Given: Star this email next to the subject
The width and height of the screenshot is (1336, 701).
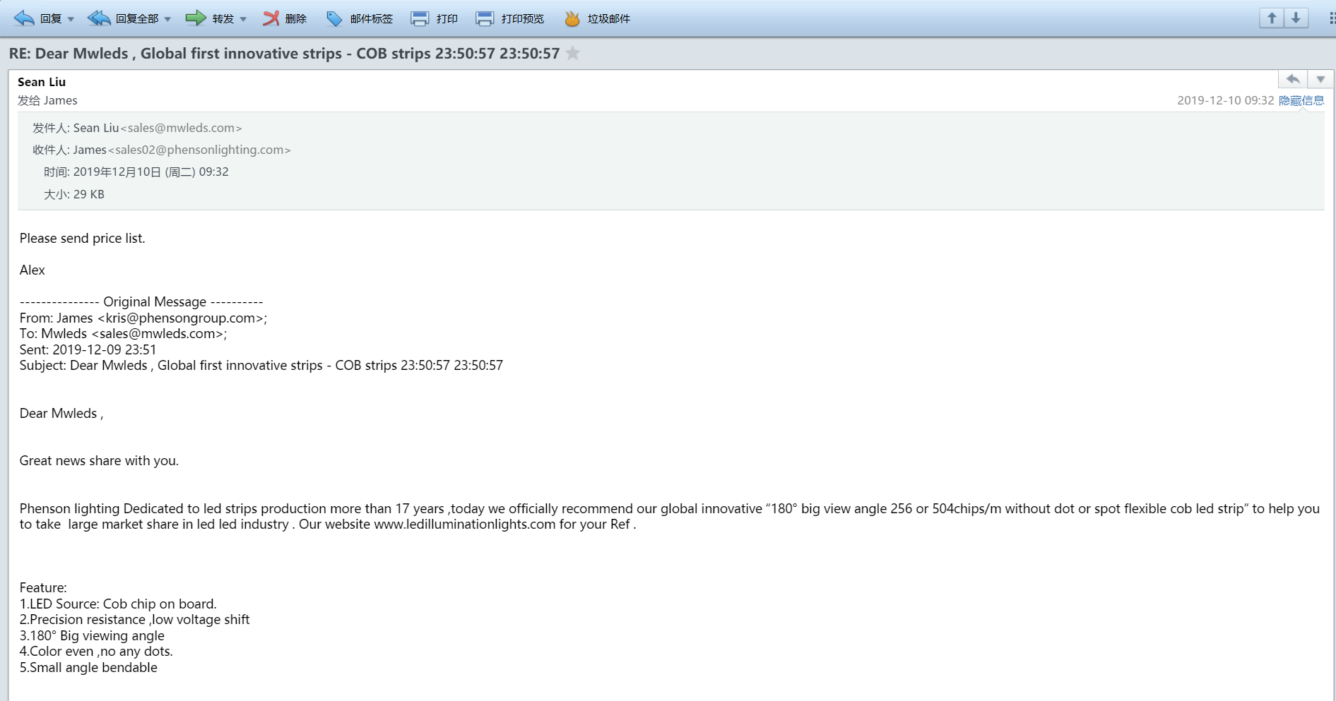Looking at the screenshot, I should click(573, 53).
